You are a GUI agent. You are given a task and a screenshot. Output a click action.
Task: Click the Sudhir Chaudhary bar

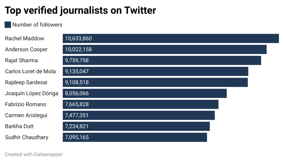pyautogui.click(x=135, y=137)
